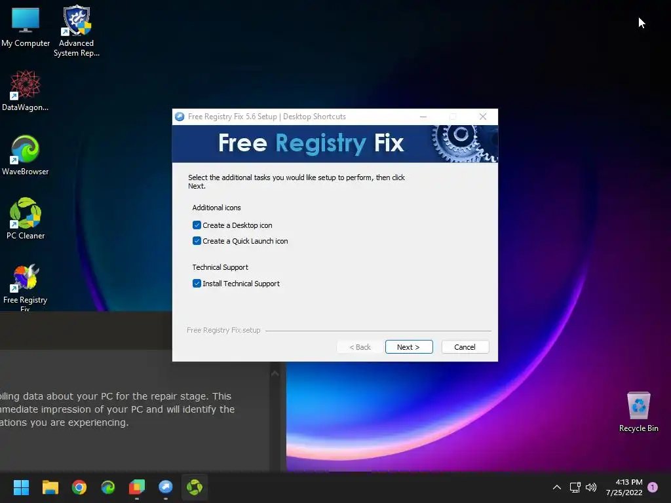
Task: Open the notification badge in the taskbar
Action: click(653, 487)
